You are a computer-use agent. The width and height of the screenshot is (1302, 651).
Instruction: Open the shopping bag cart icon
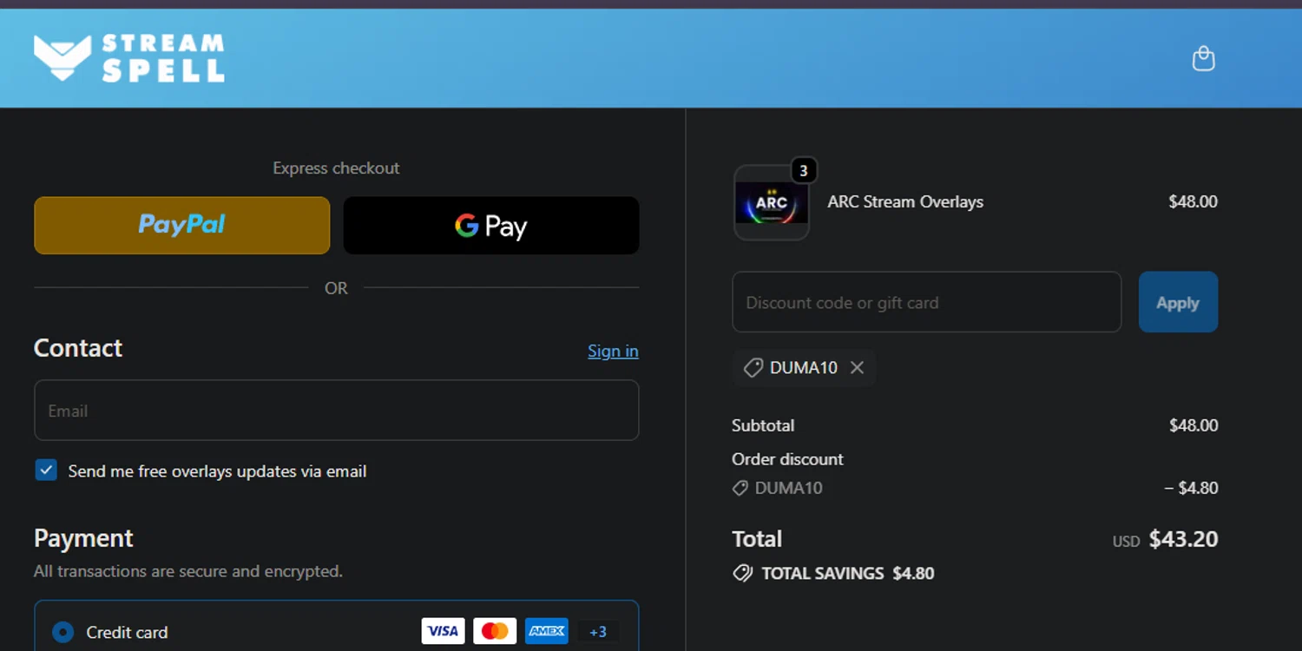click(1203, 58)
